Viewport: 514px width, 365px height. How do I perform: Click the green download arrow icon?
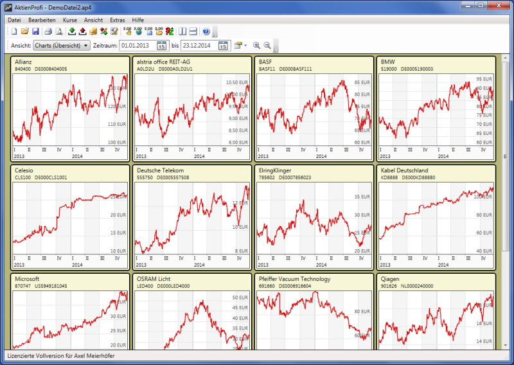[71, 31]
